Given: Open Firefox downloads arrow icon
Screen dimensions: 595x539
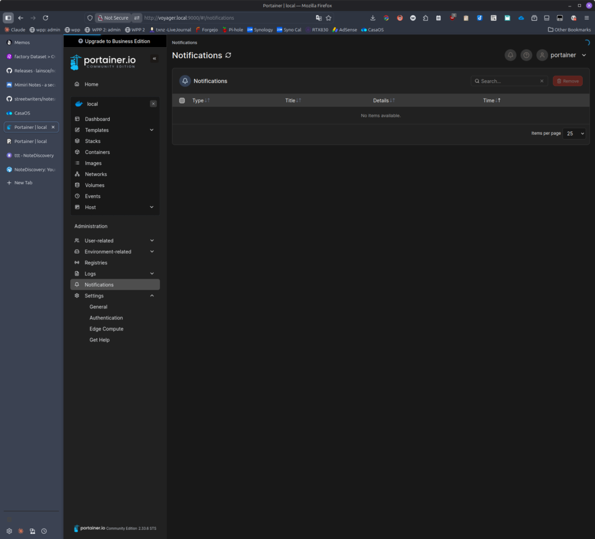Looking at the screenshot, I should (x=372, y=18).
